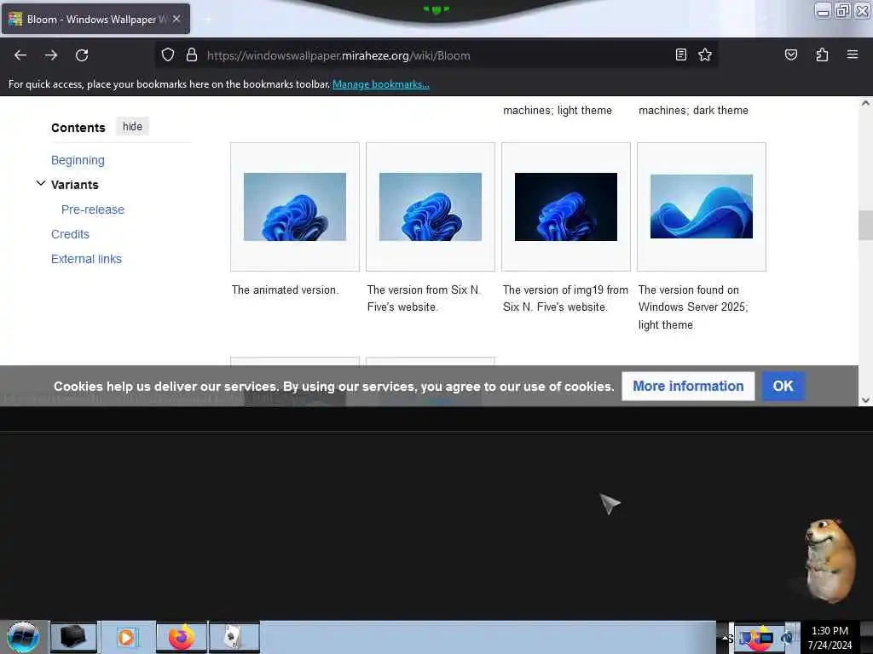Accept cookies with the OK button
Screen dimensions: 873x654
pyautogui.click(x=783, y=386)
